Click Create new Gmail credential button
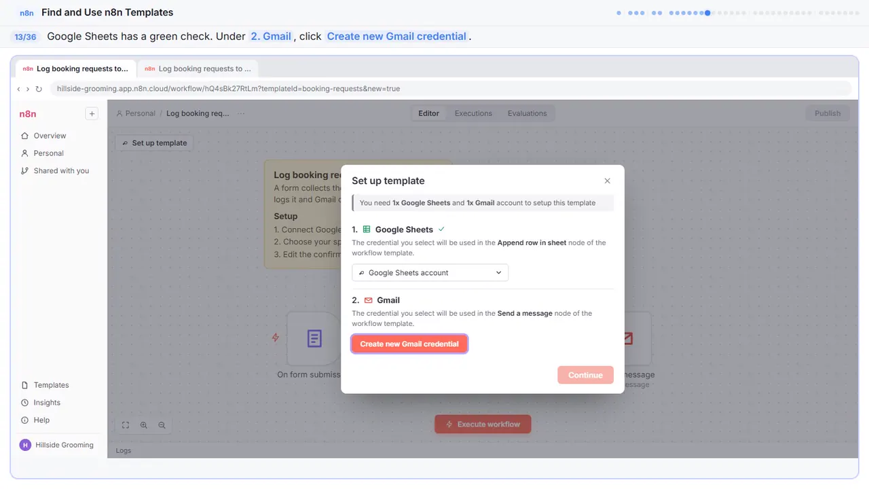 point(409,344)
